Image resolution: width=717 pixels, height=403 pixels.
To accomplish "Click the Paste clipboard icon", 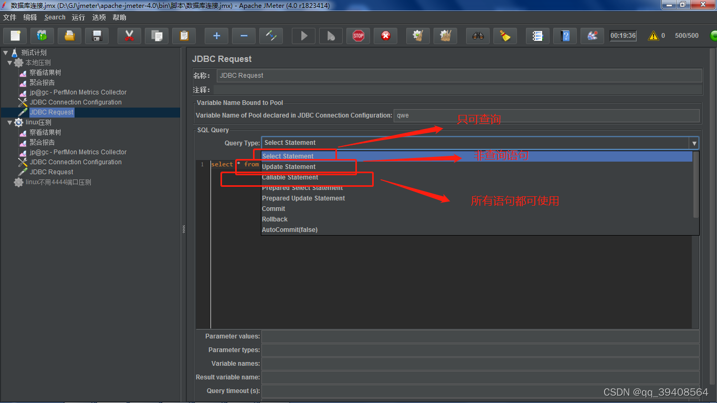I will tap(184, 36).
